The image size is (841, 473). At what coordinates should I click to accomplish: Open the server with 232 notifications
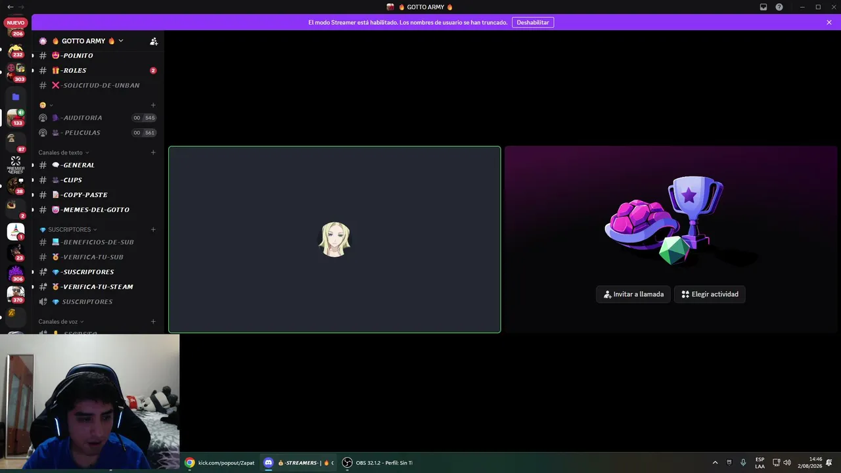(16, 51)
